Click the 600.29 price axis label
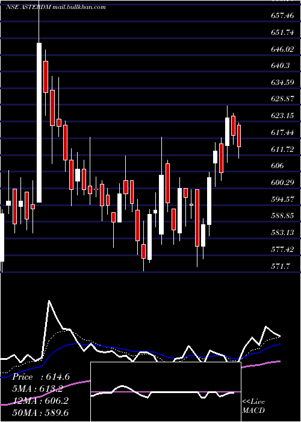This screenshot has height=422, width=301. (282, 183)
